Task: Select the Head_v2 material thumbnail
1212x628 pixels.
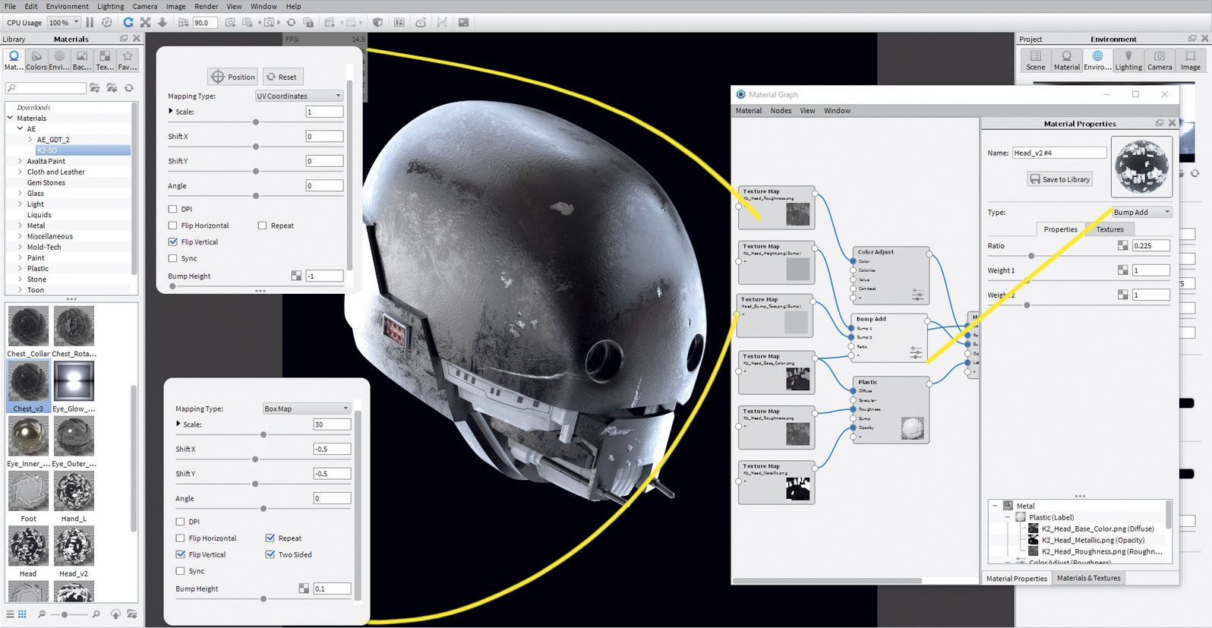Action: tap(74, 547)
